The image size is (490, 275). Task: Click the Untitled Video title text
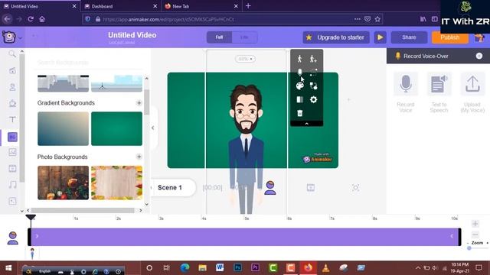(x=132, y=35)
